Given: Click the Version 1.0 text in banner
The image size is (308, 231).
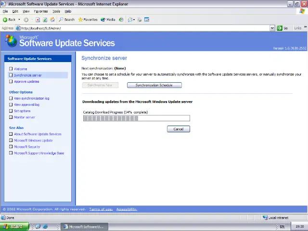Looking at the screenshot, I should 290,48.
